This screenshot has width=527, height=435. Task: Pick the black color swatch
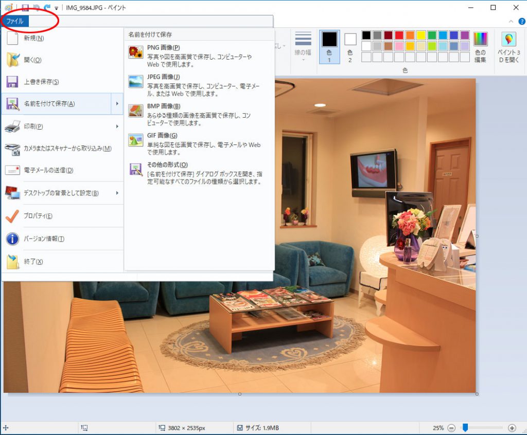tap(366, 35)
